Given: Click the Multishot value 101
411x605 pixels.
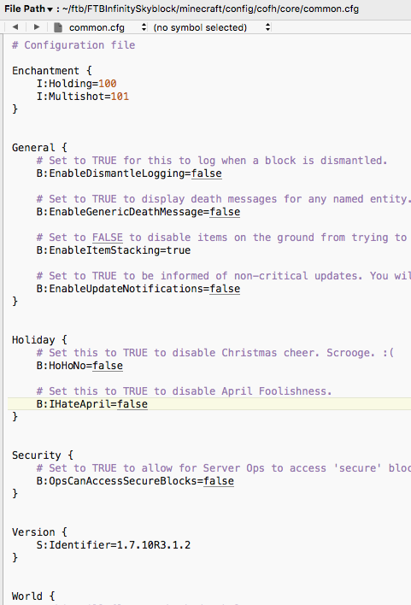Looking at the screenshot, I should (x=120, y=96).
